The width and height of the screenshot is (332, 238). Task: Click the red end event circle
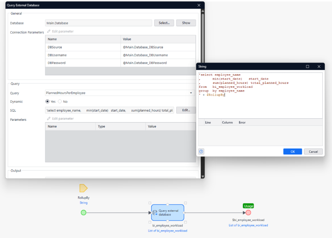click(x=248, y=212)
